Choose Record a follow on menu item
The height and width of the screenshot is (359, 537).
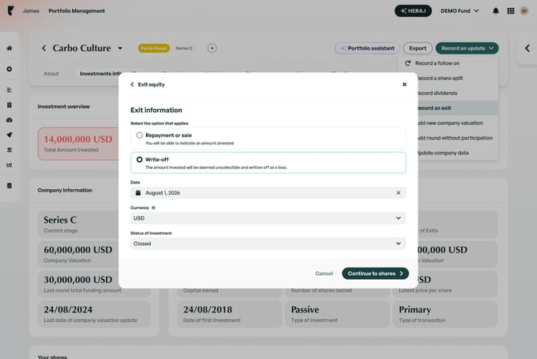[438, 63]
